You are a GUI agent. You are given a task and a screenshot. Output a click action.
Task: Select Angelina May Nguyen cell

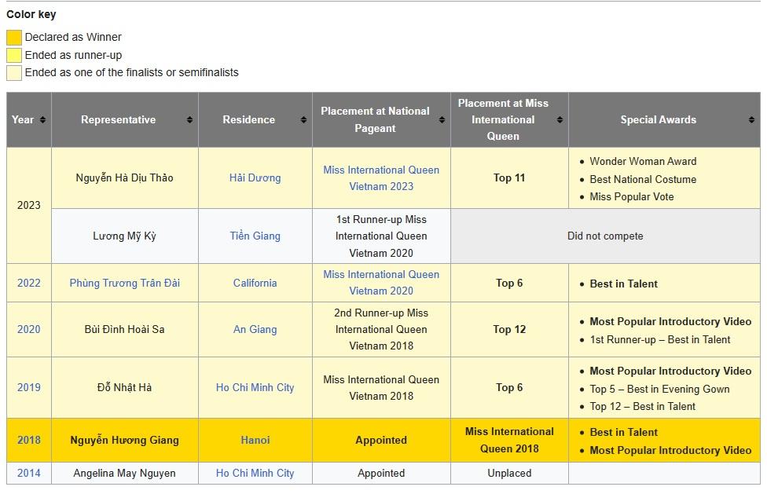pyautogui.click(x=125, y=473)
